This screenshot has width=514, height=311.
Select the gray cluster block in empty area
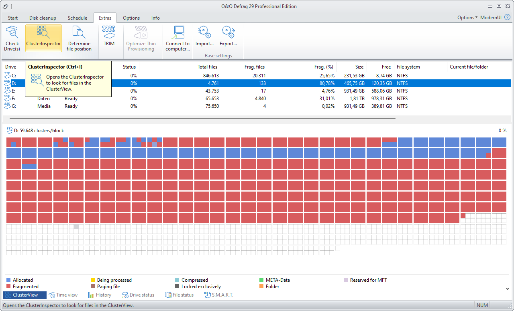click(76, 227)
